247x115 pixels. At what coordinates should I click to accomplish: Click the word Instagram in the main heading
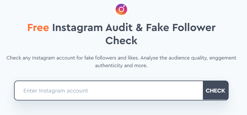[x=77, y=28]
